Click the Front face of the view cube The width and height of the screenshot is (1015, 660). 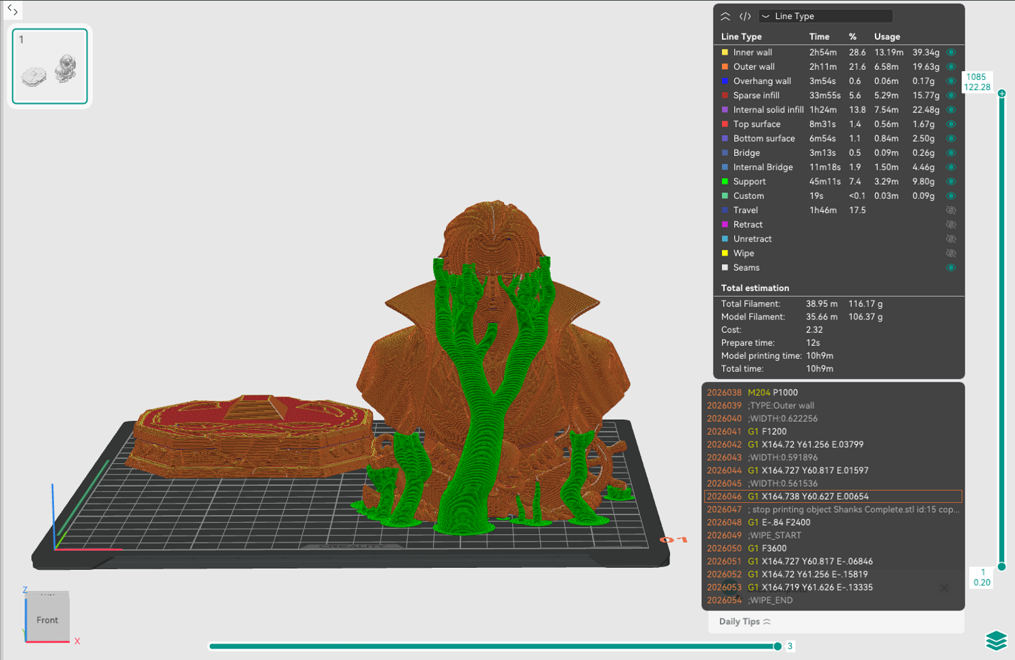(47, 619)
